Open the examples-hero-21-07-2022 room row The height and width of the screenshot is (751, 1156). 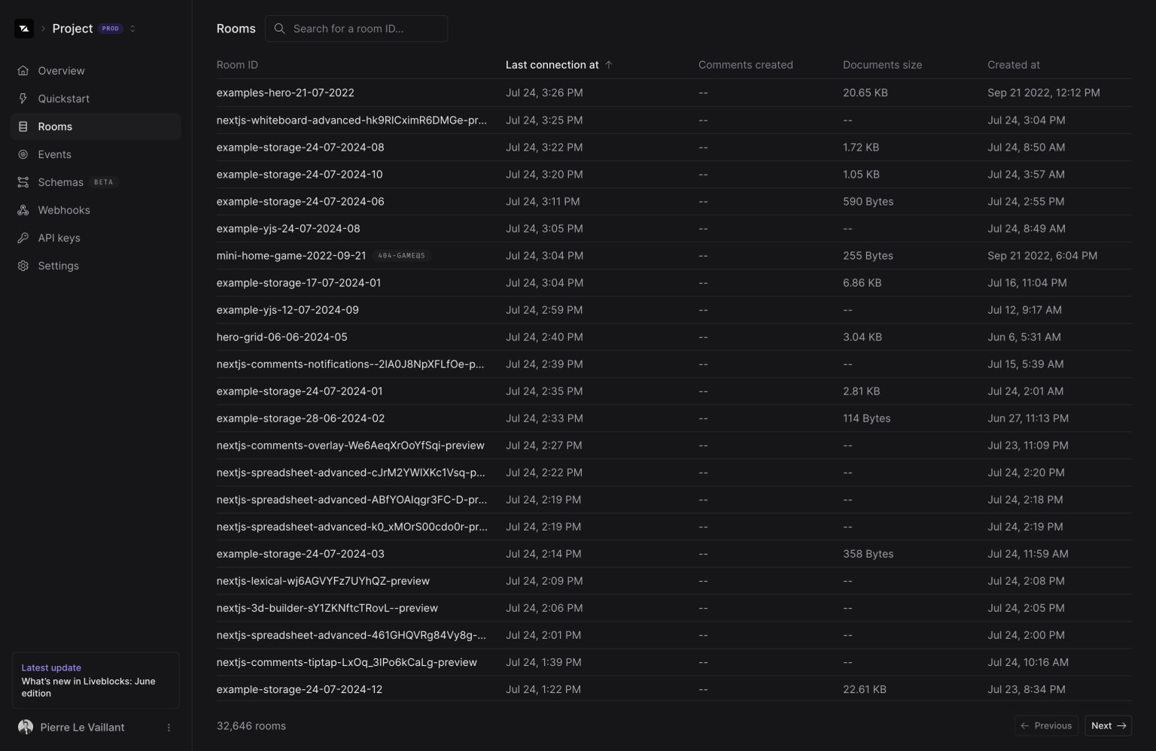[285, 93]
